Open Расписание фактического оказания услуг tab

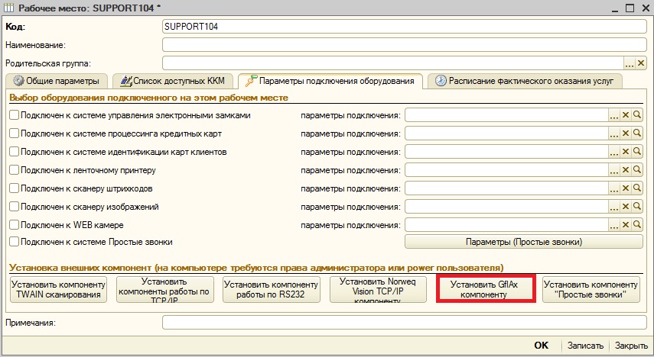tap(525, 81)
